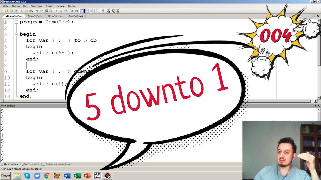Open the Файл menu
This screenshot has width=321, height=180.
click(x=6, y=6)
